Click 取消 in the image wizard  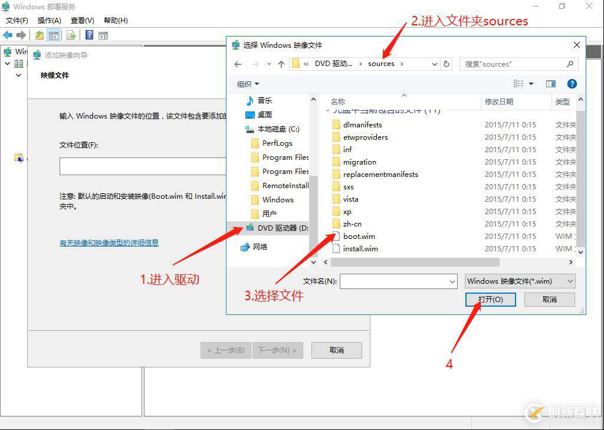click(337, 350)
